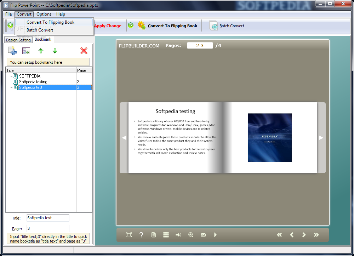Image resolution: width=354 pixels, height=256 pixels.
Task: Edit the bookmark Page field
Action: coord(48,228)
